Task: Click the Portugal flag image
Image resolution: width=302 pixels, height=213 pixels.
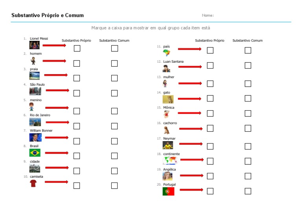Action: pos(168,191)
